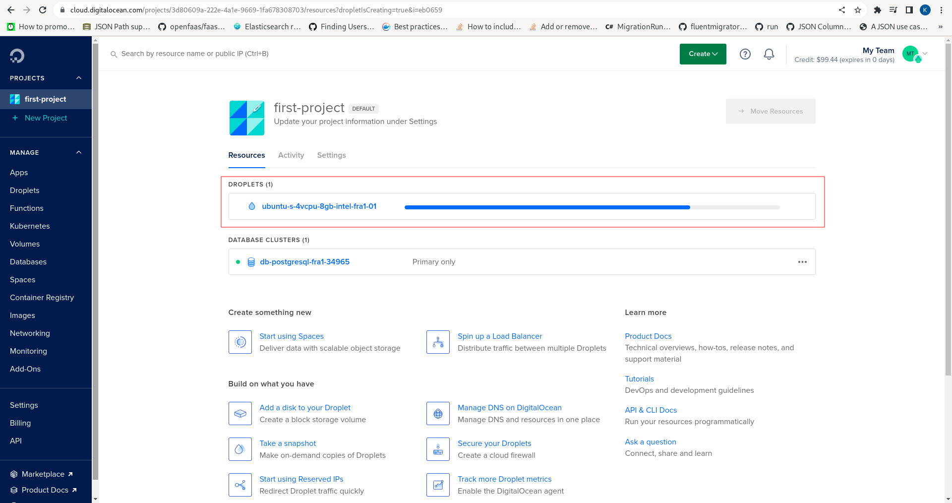The image size is (952, 503).
Task: Click the Spaces icon under Create something new
Action: 240,342
